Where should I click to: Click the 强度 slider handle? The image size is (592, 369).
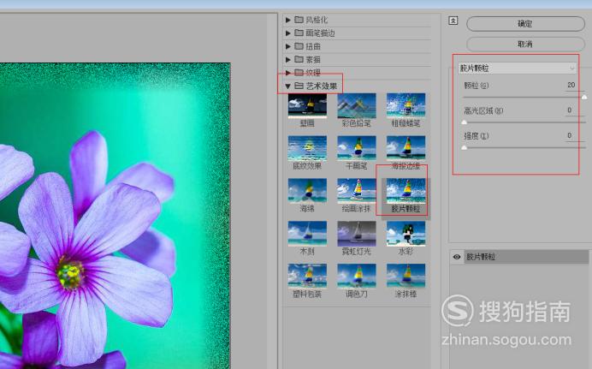(465, 147)
